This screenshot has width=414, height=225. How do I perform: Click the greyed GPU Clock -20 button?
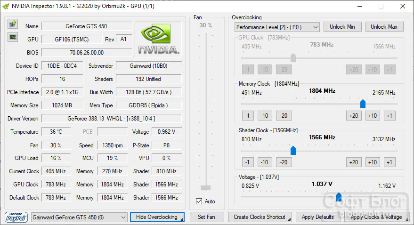point(284,69)
